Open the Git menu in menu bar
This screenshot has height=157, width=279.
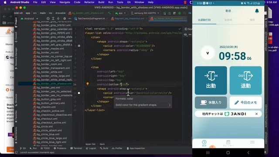(x=129, y=2)
